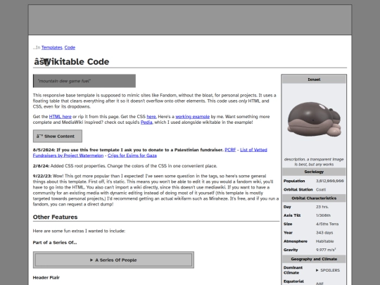Expand the Show Content button
380x285 pixels.
click(x=58, y=137)
